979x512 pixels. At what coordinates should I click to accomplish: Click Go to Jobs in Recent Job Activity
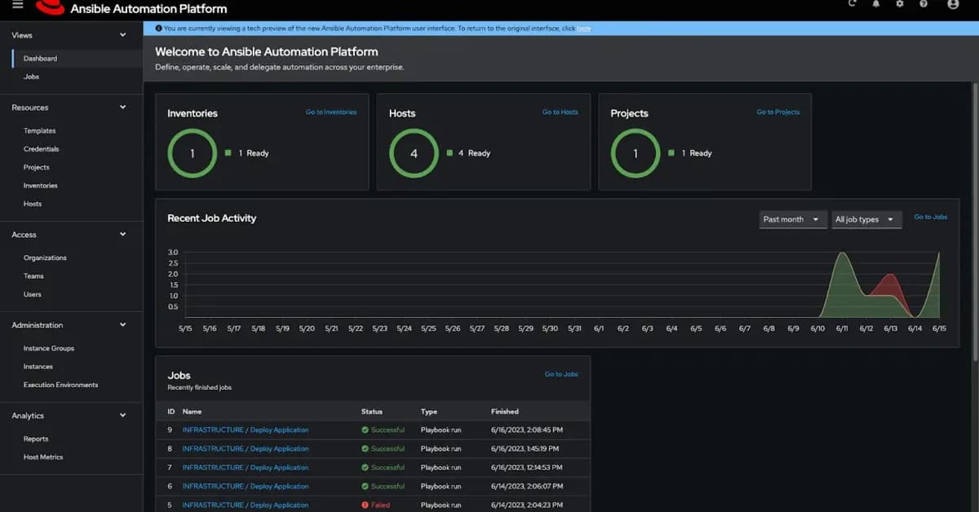tap(930, 217)
